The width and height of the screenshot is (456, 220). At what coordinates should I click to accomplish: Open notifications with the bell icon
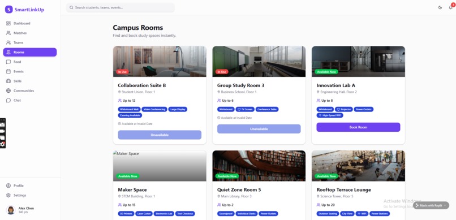point(451,7)
